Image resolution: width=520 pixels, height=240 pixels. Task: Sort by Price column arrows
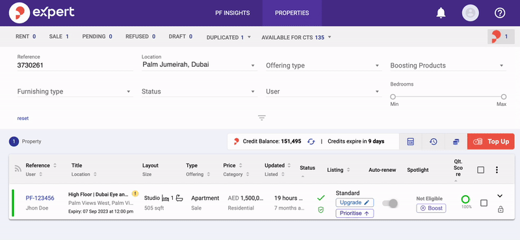(240, 165)
